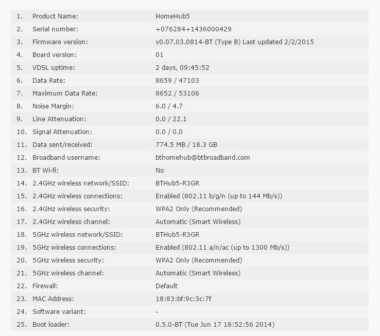Screen dimensions: 380x336
Task: Click the 2.4GHz SSID BTHub5-R3GR
Action: coord(178,183)
